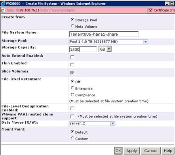The image size is (175, 155).
Task: Select the Storage Pool radio button
Action: pos(72,19)
